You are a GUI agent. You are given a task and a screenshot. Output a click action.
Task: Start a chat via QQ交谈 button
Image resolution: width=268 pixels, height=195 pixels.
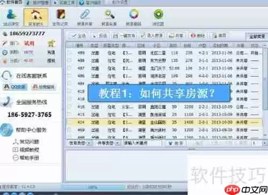tap(16, 87)
